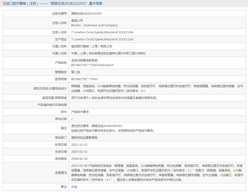This screenshot has height=193, width=248.
Task: Click the 型号规格 value BD BACTEC FX40
Action: 84,79
